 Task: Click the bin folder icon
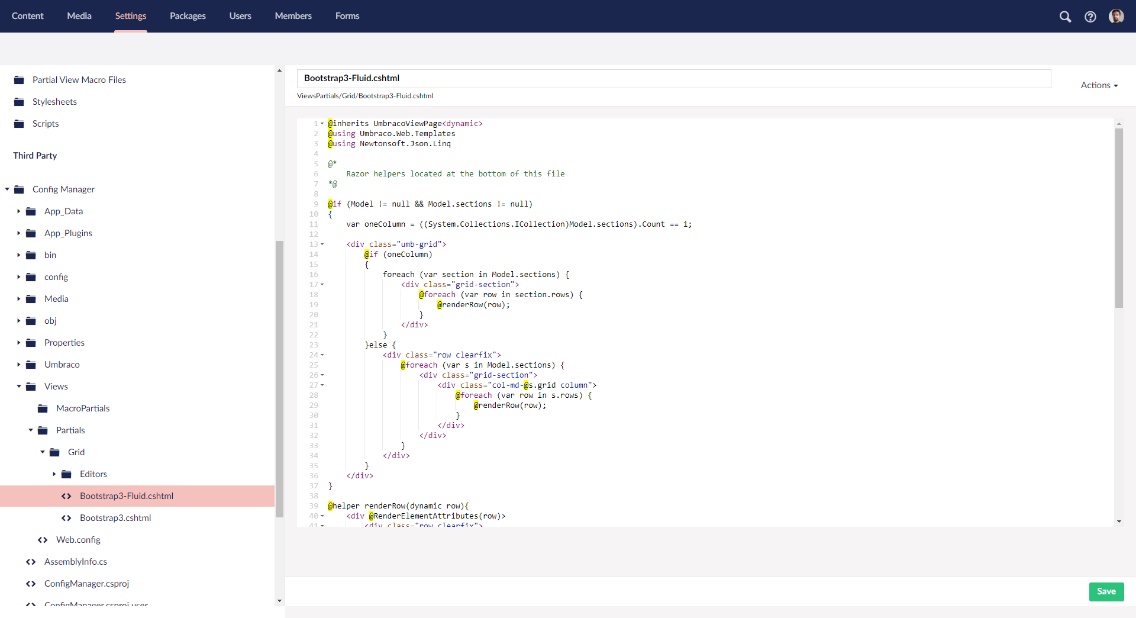tap(31, 255)
